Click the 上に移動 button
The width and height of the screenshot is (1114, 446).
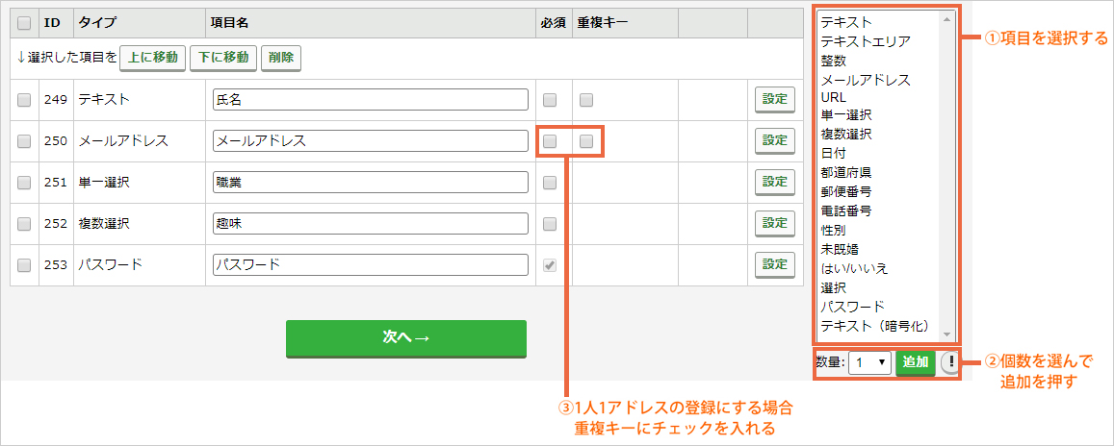153,58
